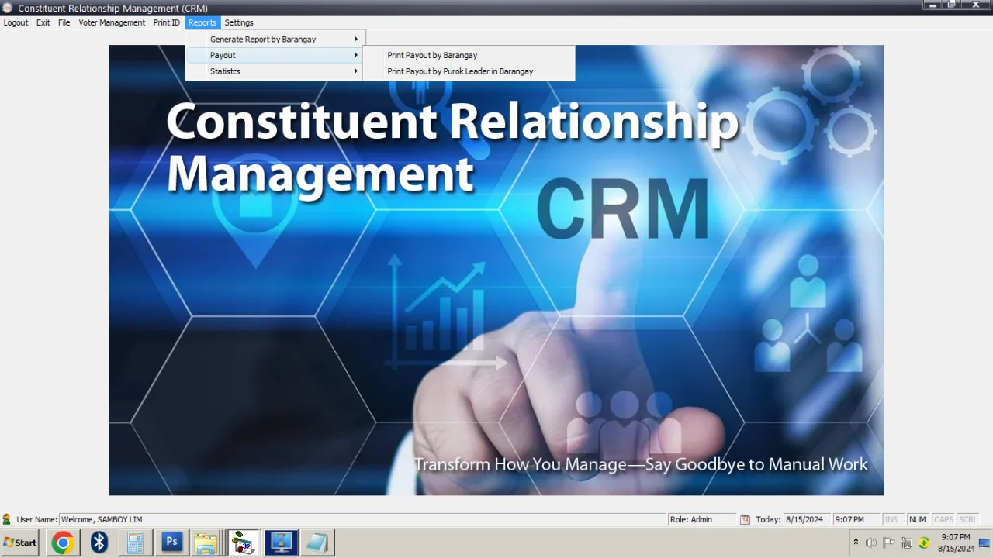Click the Exit menu item
The width and height of the screenshot is (993, 558).
(43, 22)
